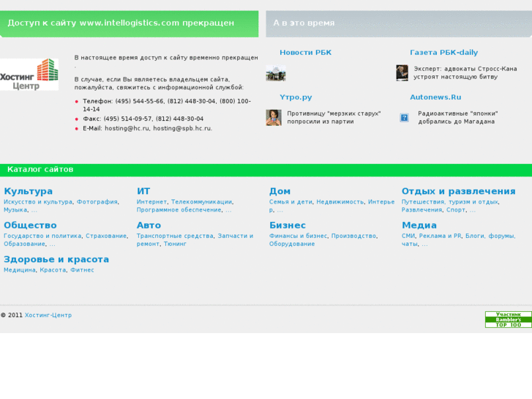
Task: Select the Производство subcategory link
Action: (x=353, y=236)
